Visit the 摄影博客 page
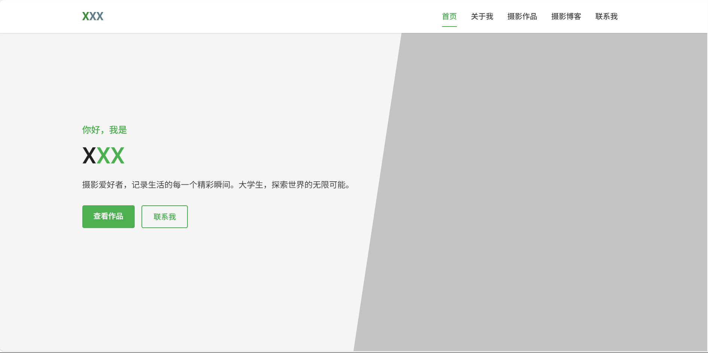708x353 pixels. pyautogui.click(x=566, y=16)
